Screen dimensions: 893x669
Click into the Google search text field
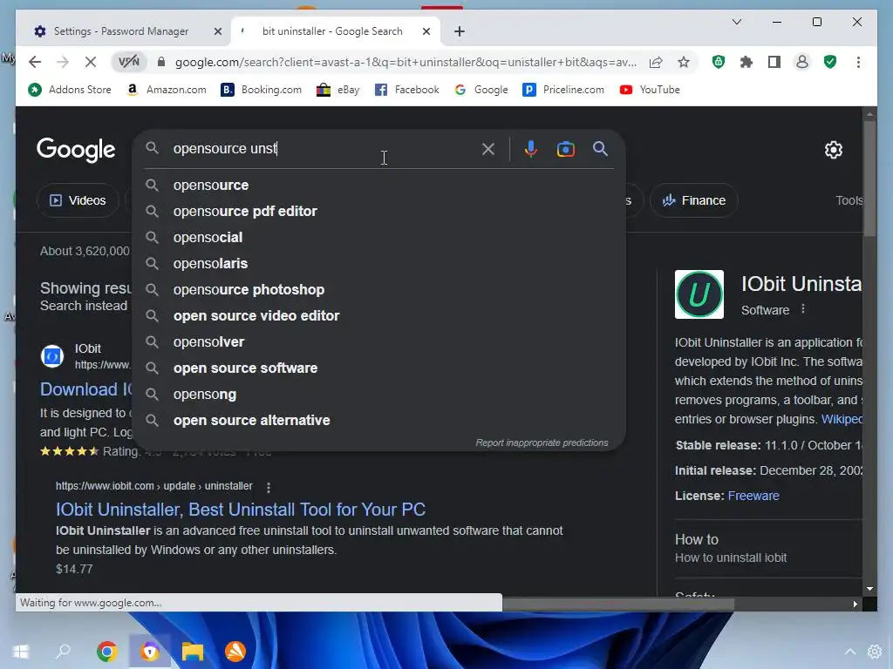click(x=324, y=148)
